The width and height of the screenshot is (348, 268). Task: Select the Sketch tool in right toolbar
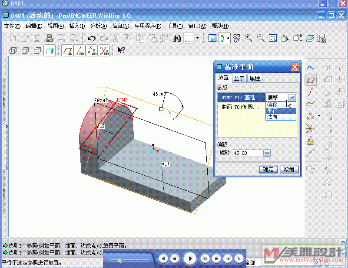(x=311, y=67)
